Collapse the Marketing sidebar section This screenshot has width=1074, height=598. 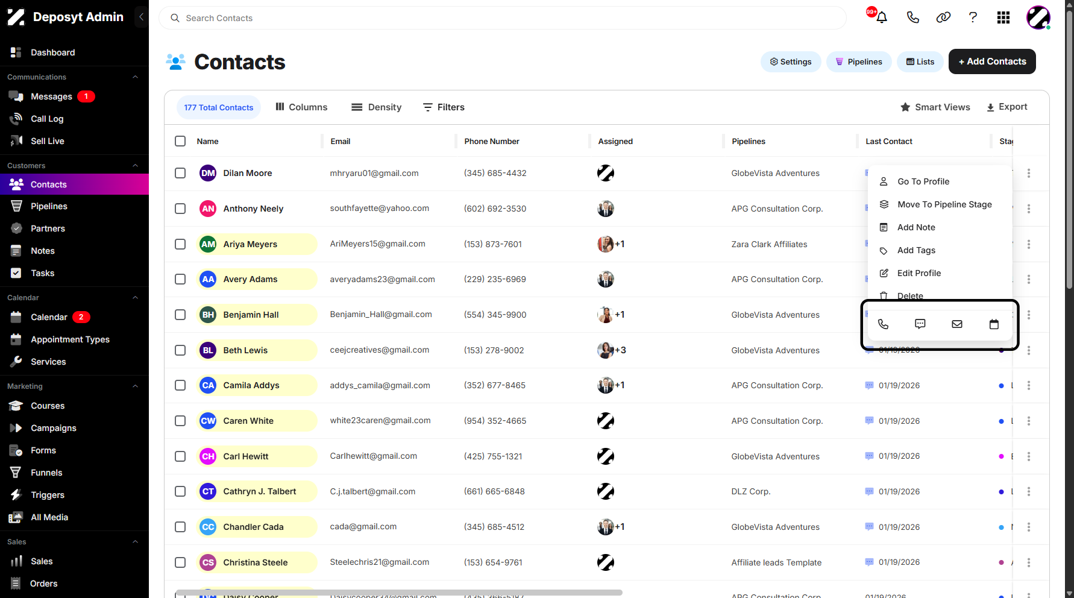pyautogui.click(x=136, y=386)
